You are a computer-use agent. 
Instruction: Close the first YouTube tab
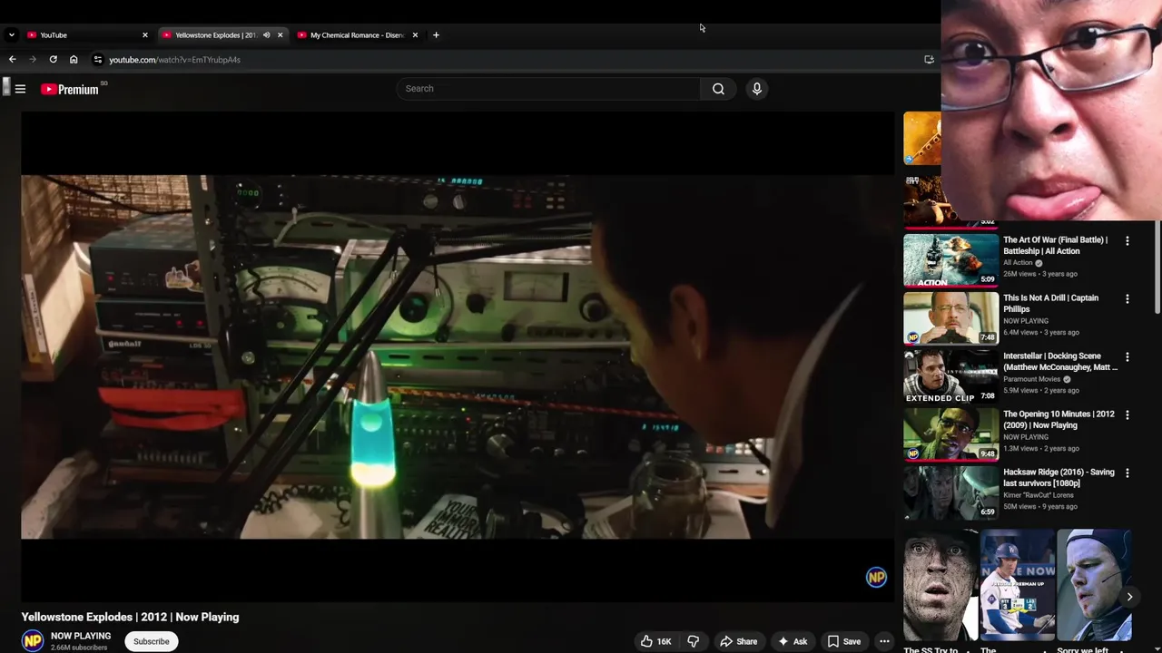(144, 35)
